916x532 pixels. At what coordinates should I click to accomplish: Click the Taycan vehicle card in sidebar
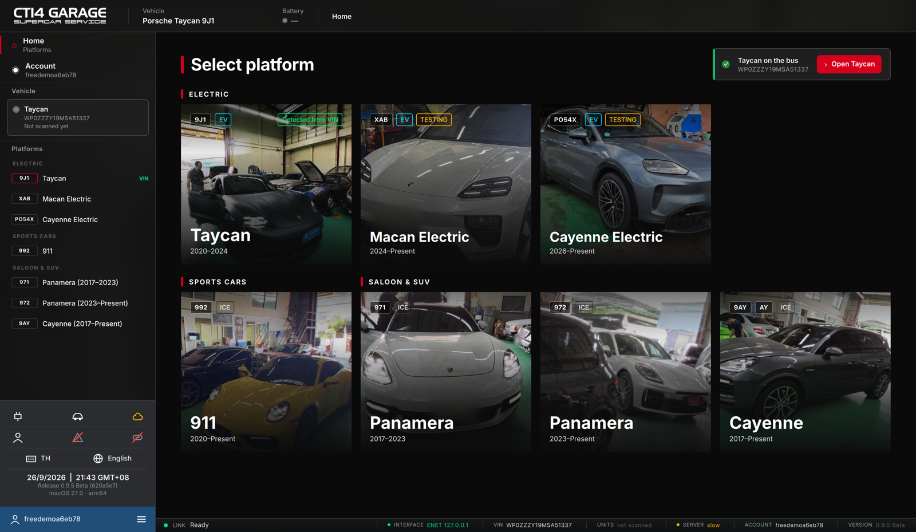(x=78, y=117)
